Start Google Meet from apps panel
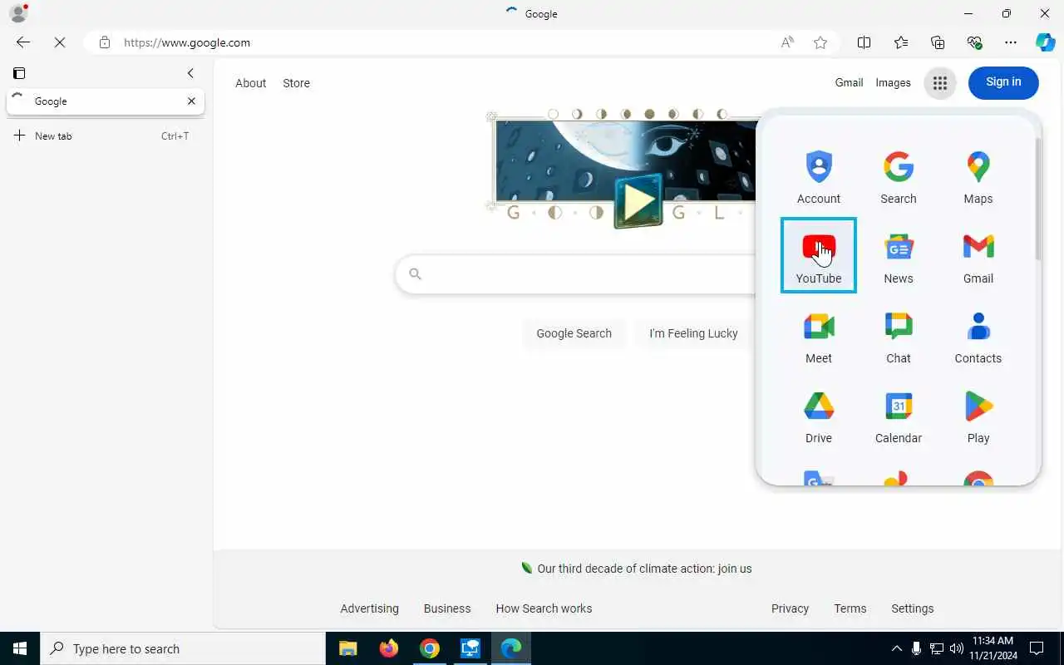1064x665 pixels. (x=819, y=336)
